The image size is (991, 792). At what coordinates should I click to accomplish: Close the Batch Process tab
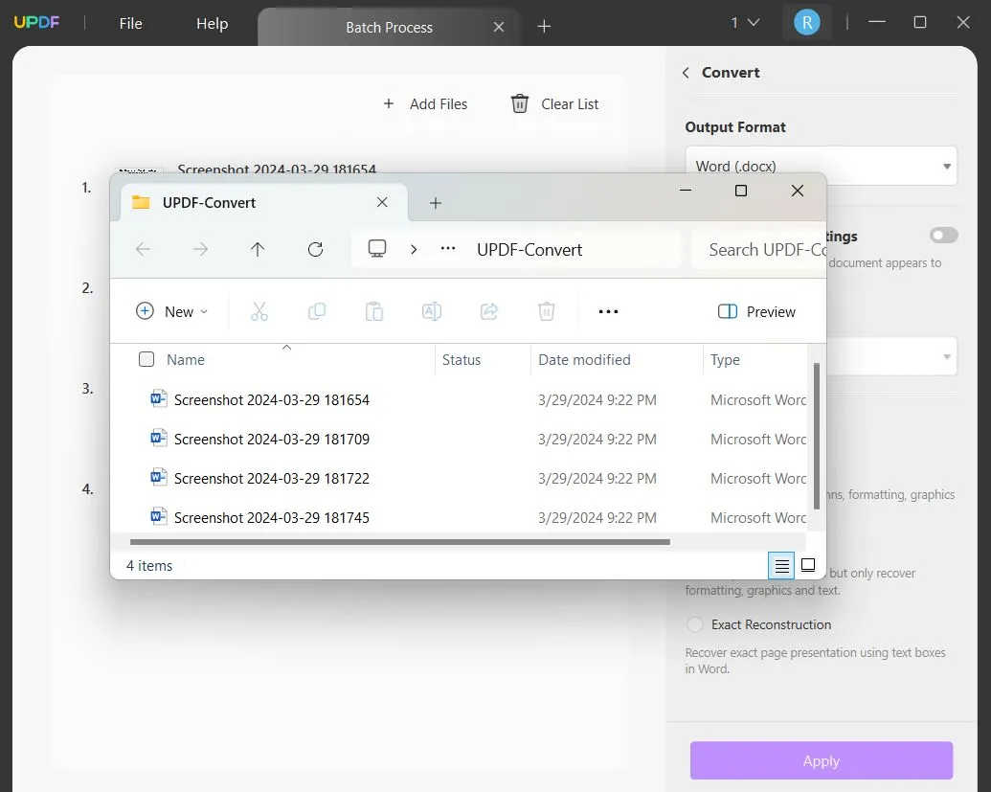(x=499, y=27)
